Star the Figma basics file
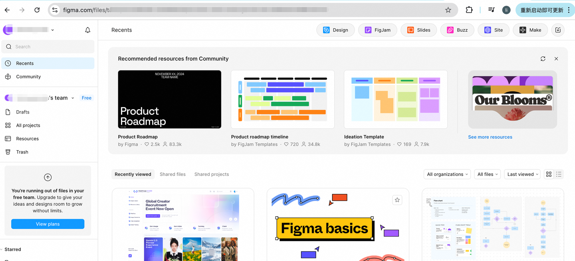Image resolution: width=575 pixels, height=261 pixels. pos(397,200)
